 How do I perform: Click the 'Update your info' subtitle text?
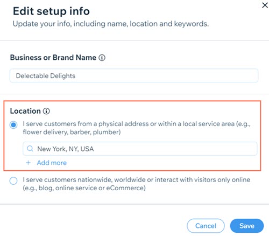pyautogui.click(x=111, y=24)
